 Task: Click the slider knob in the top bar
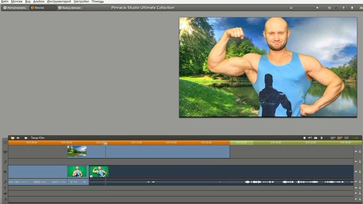(317, 8)
